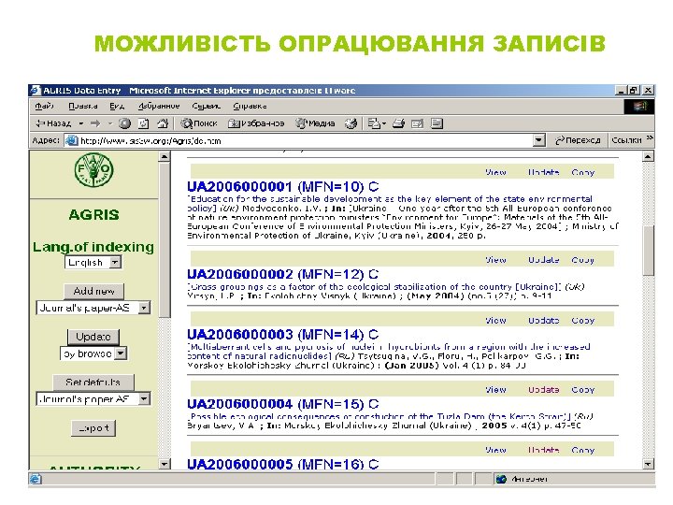Click the sidebar frame scrollbar thumb
The image size is (673, 505).
[x=165, y=239]
